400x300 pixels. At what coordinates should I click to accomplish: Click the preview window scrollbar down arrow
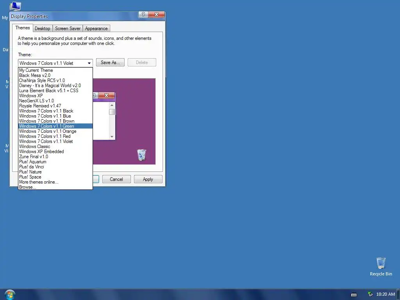tap(112, 137)
